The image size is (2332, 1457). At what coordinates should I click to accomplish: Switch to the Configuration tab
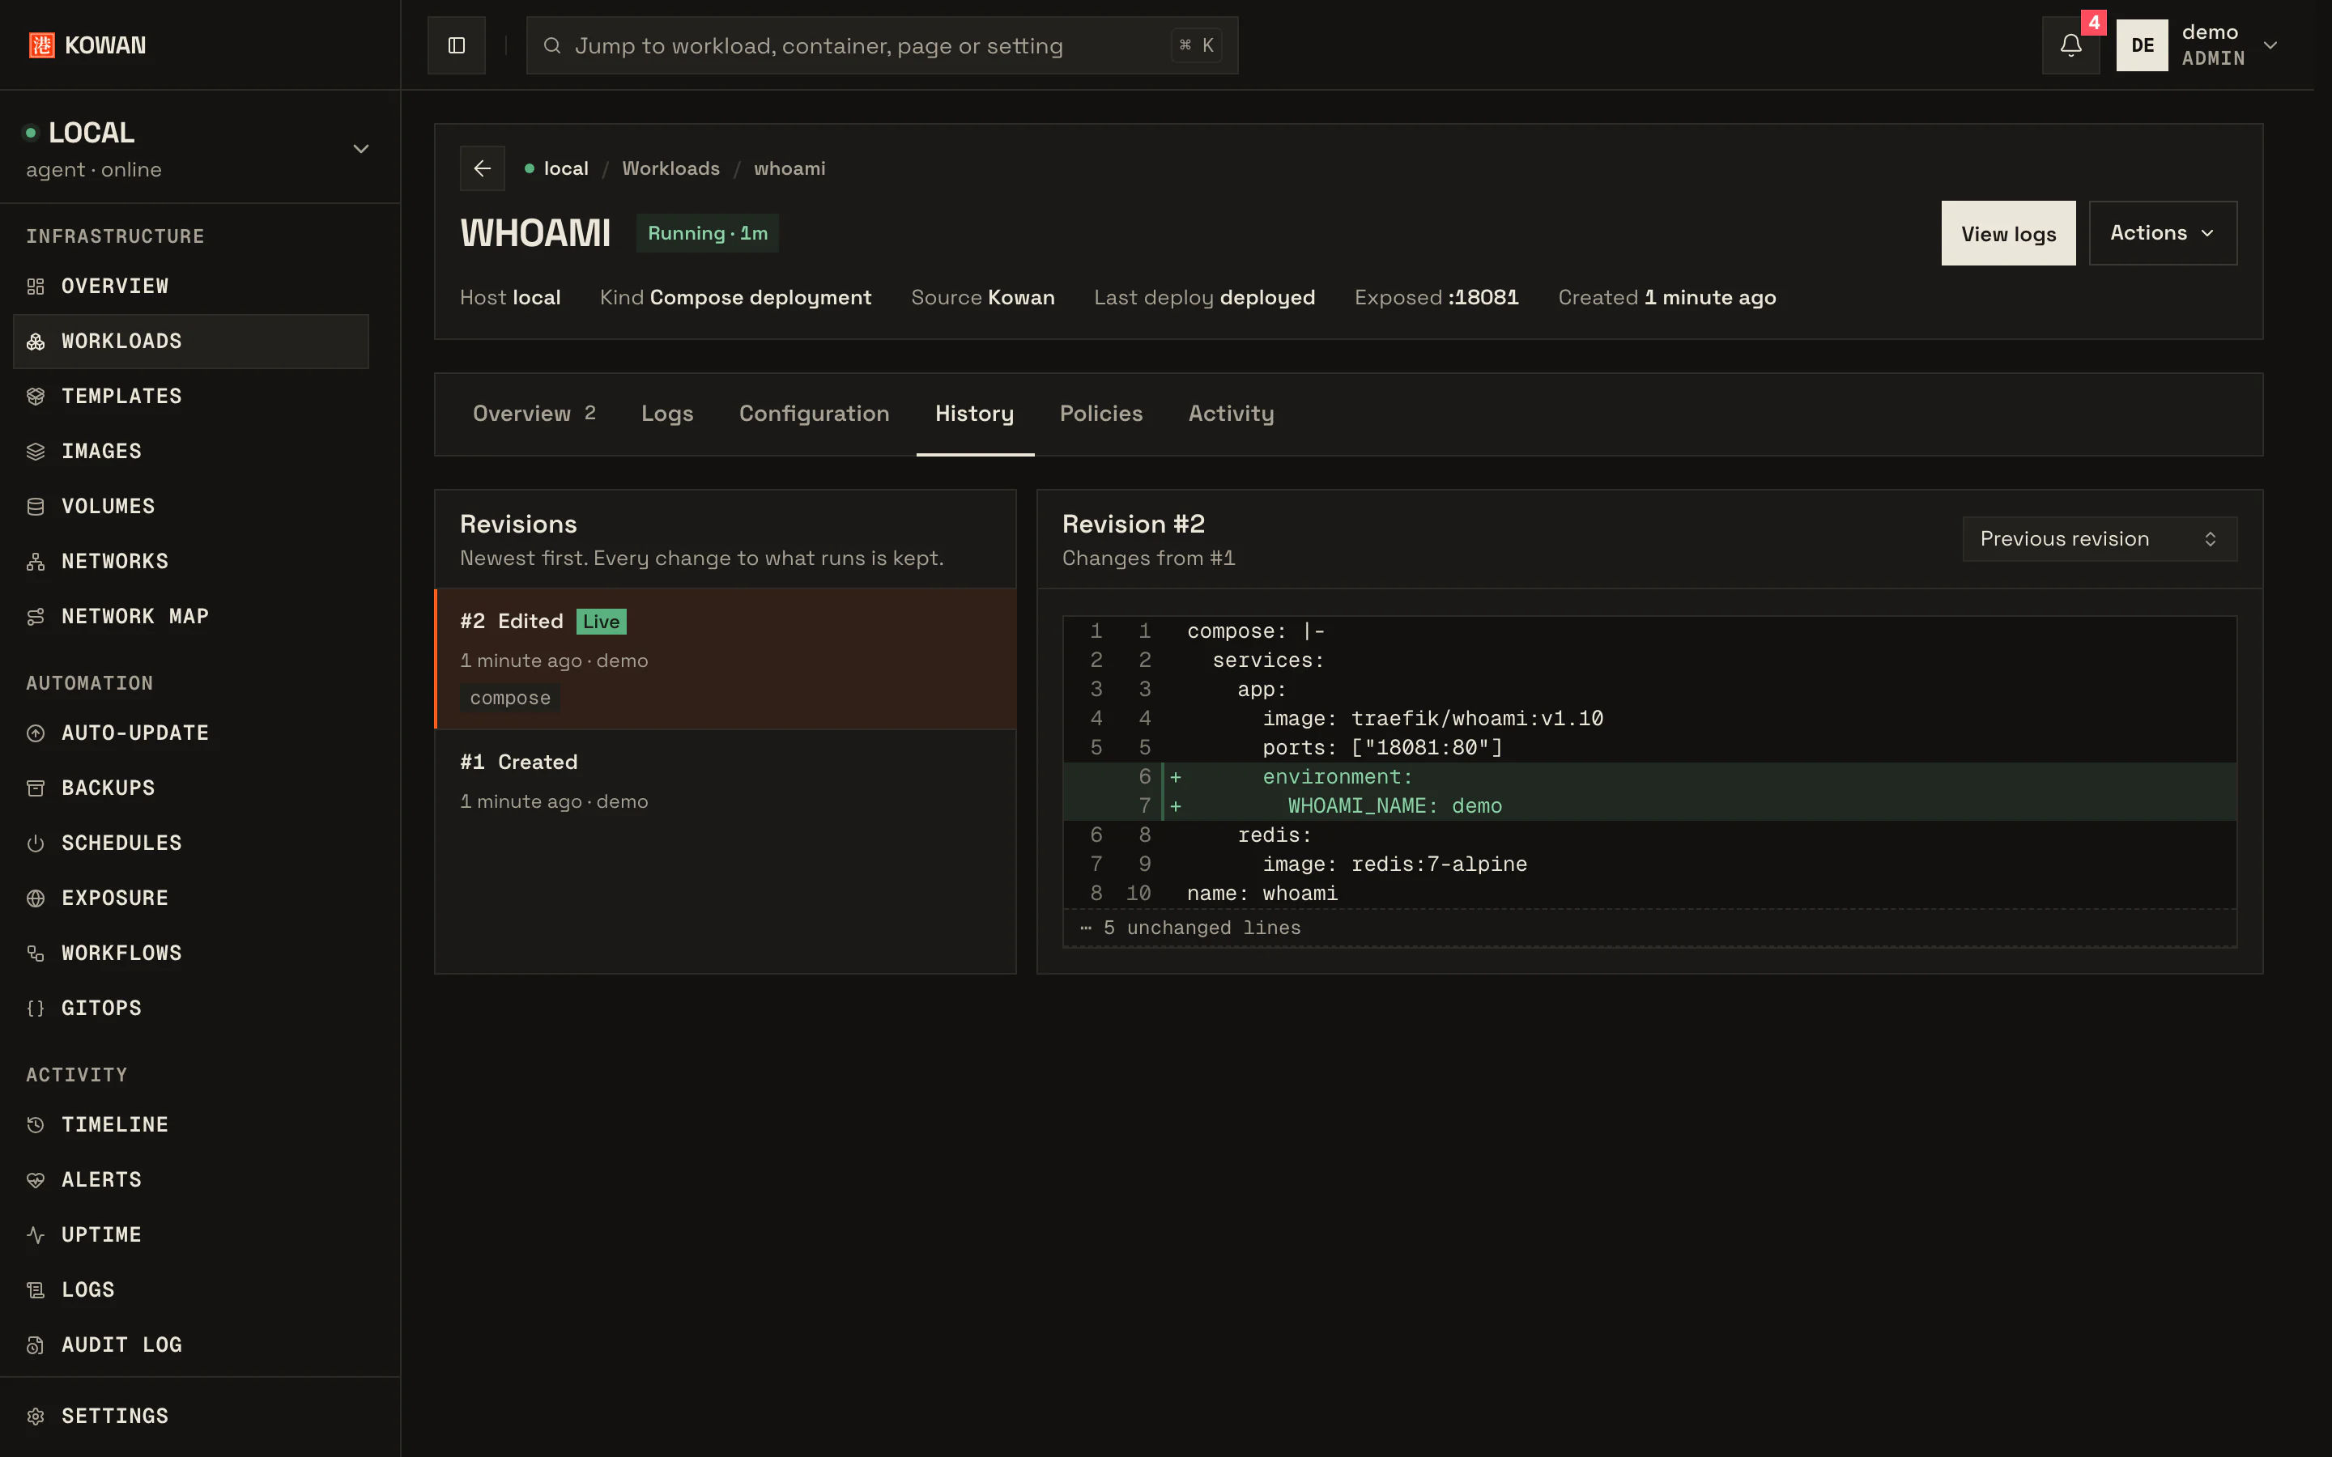(x=813, y=414)
